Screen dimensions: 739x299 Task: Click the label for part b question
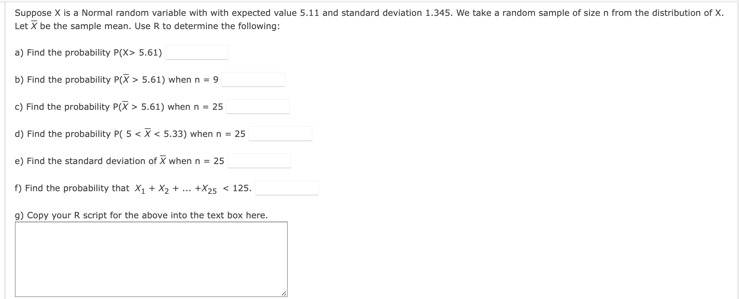click(x=116, y=79)
